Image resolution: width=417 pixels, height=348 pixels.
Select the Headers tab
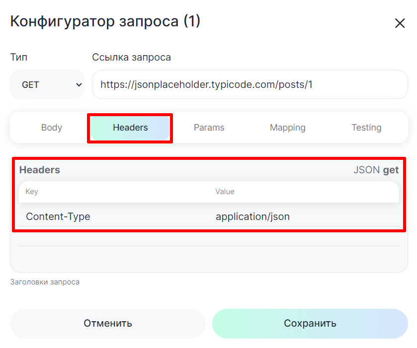click(130, 128)
